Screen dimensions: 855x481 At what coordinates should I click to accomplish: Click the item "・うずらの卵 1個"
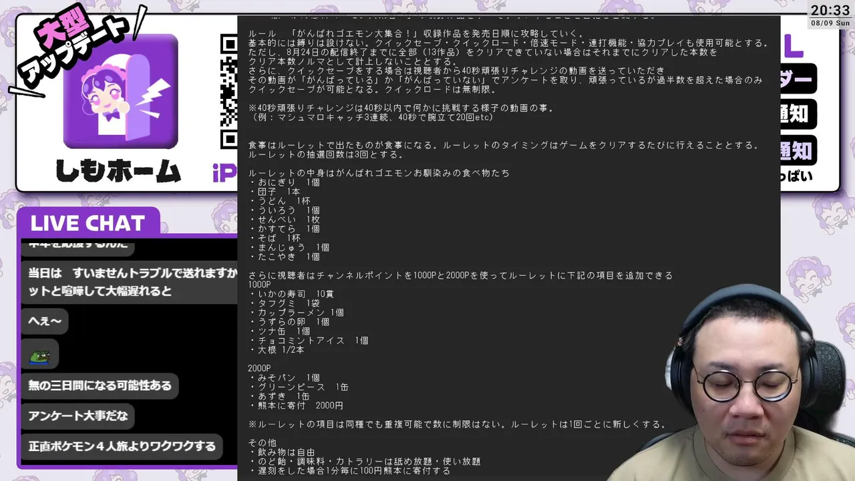coord(289,322)
